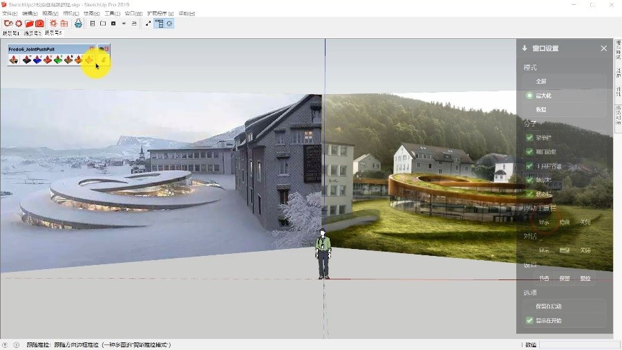
Task: Toggle the 显示在开始 checkbox
Action: tap(530, 320)
